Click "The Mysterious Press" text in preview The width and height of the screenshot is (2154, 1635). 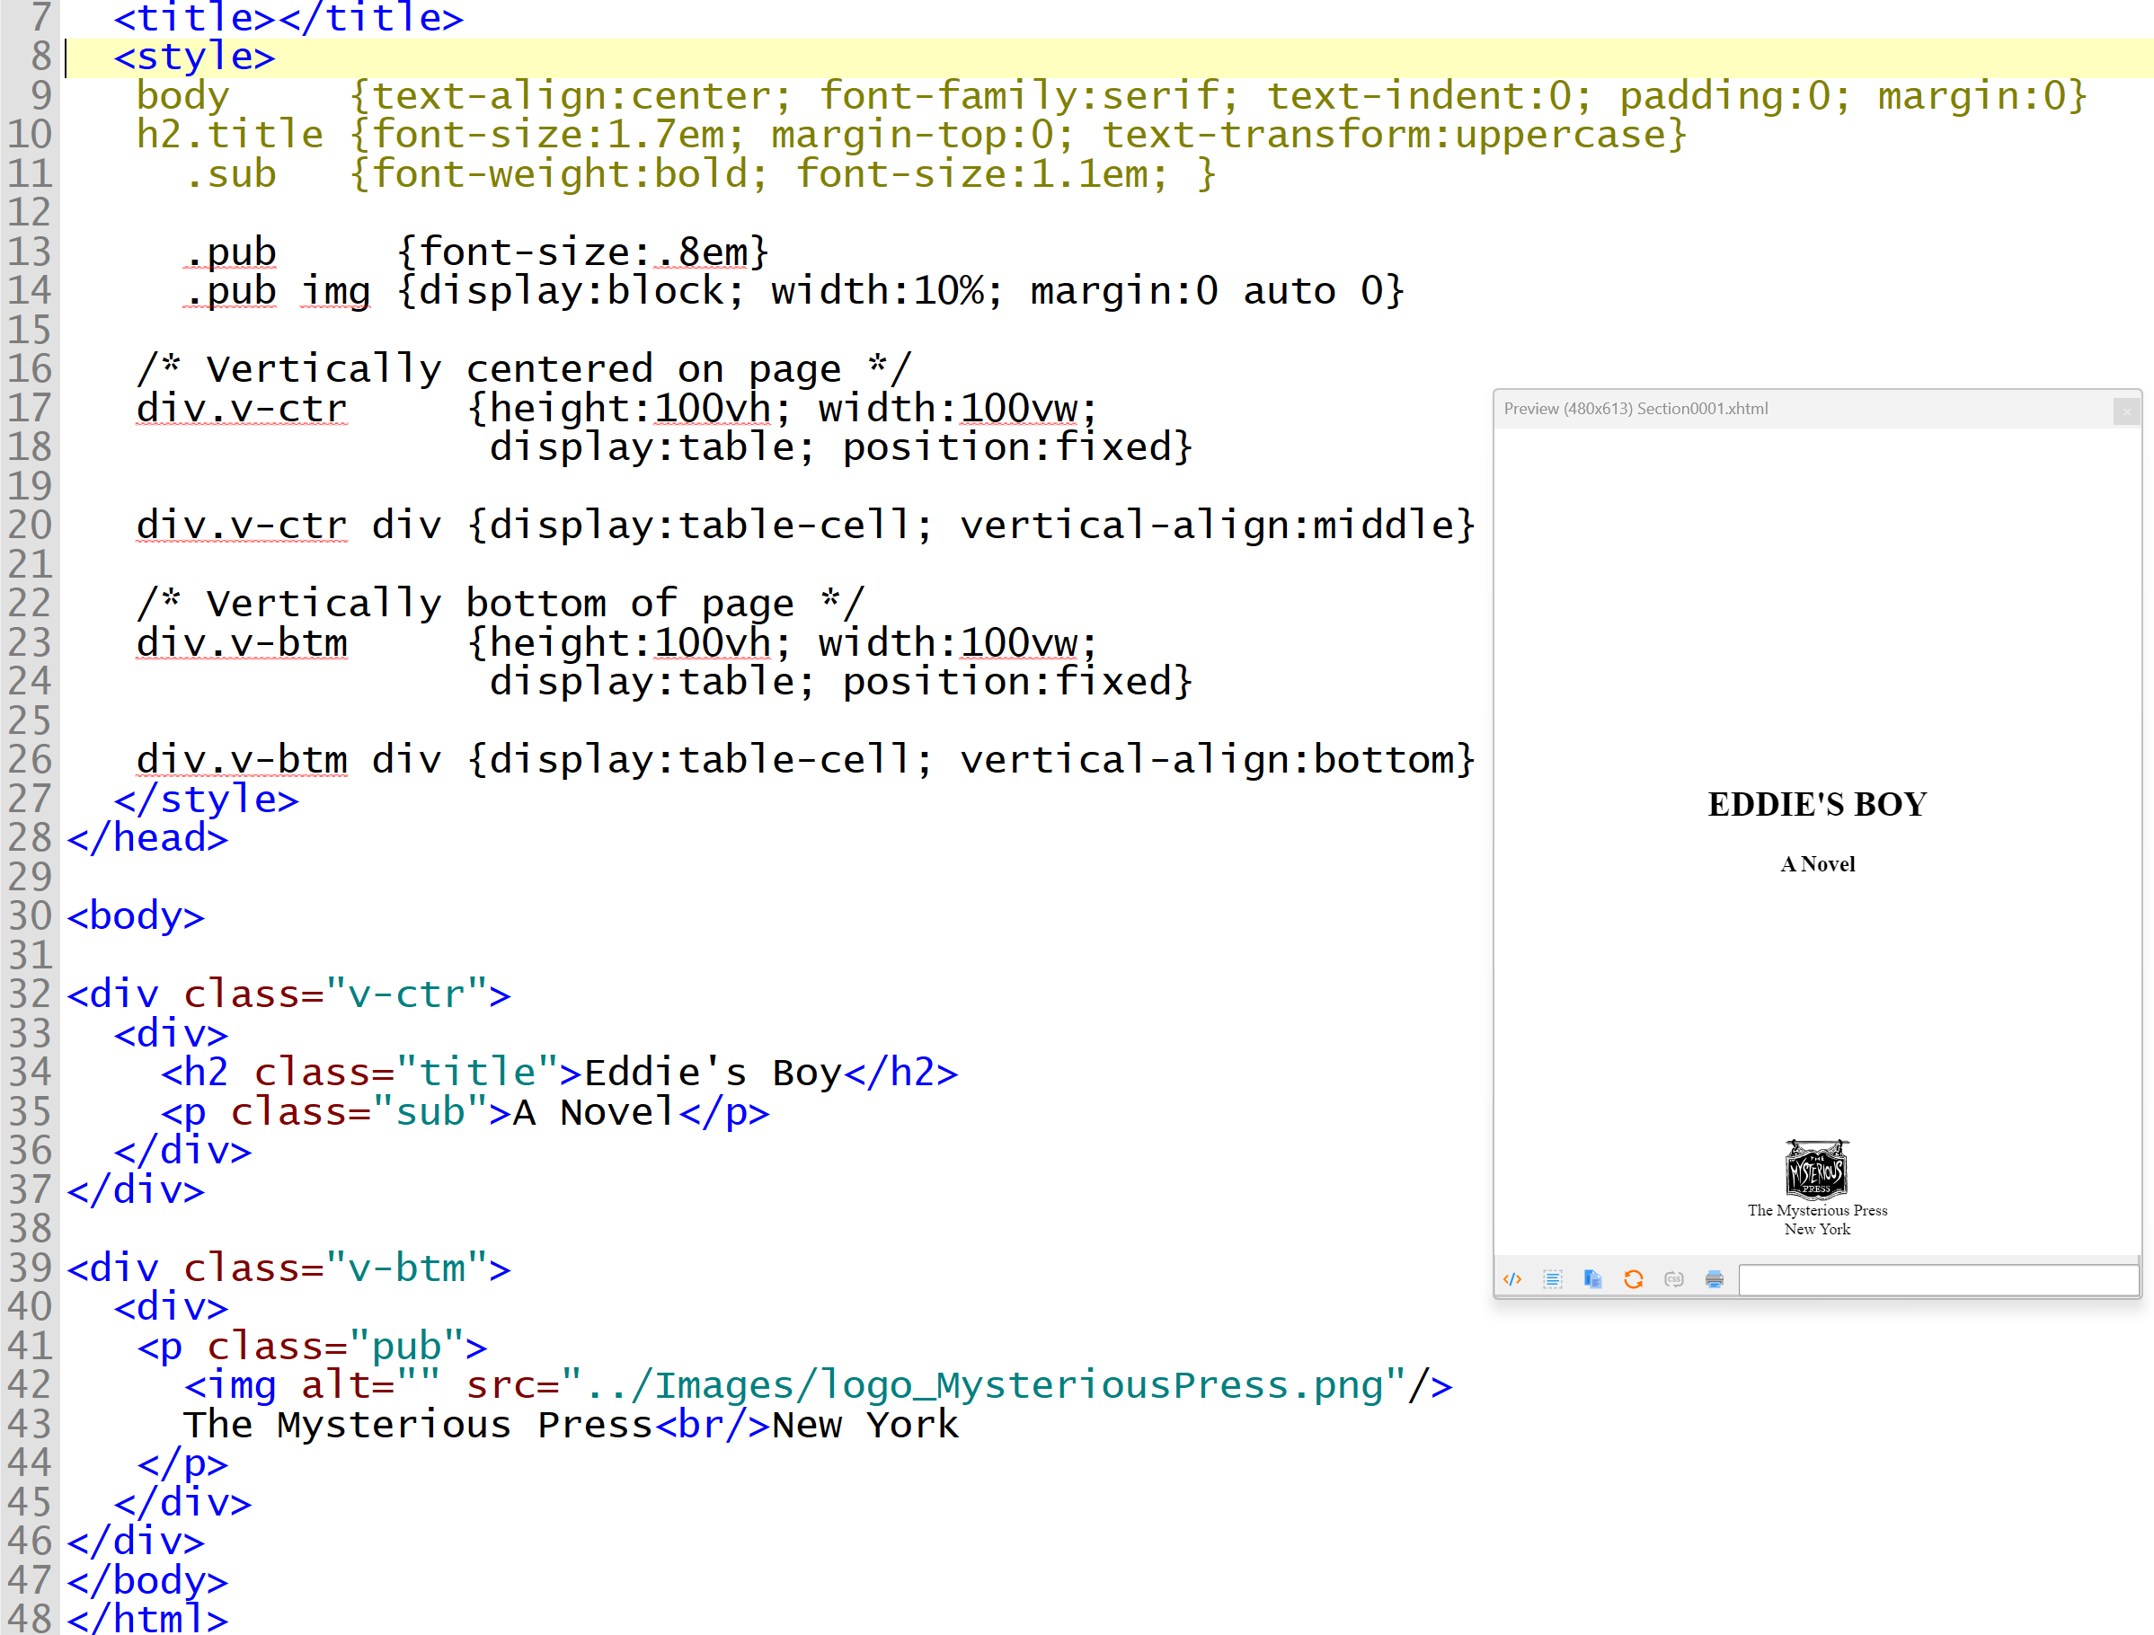(x=1817, y=1210)
